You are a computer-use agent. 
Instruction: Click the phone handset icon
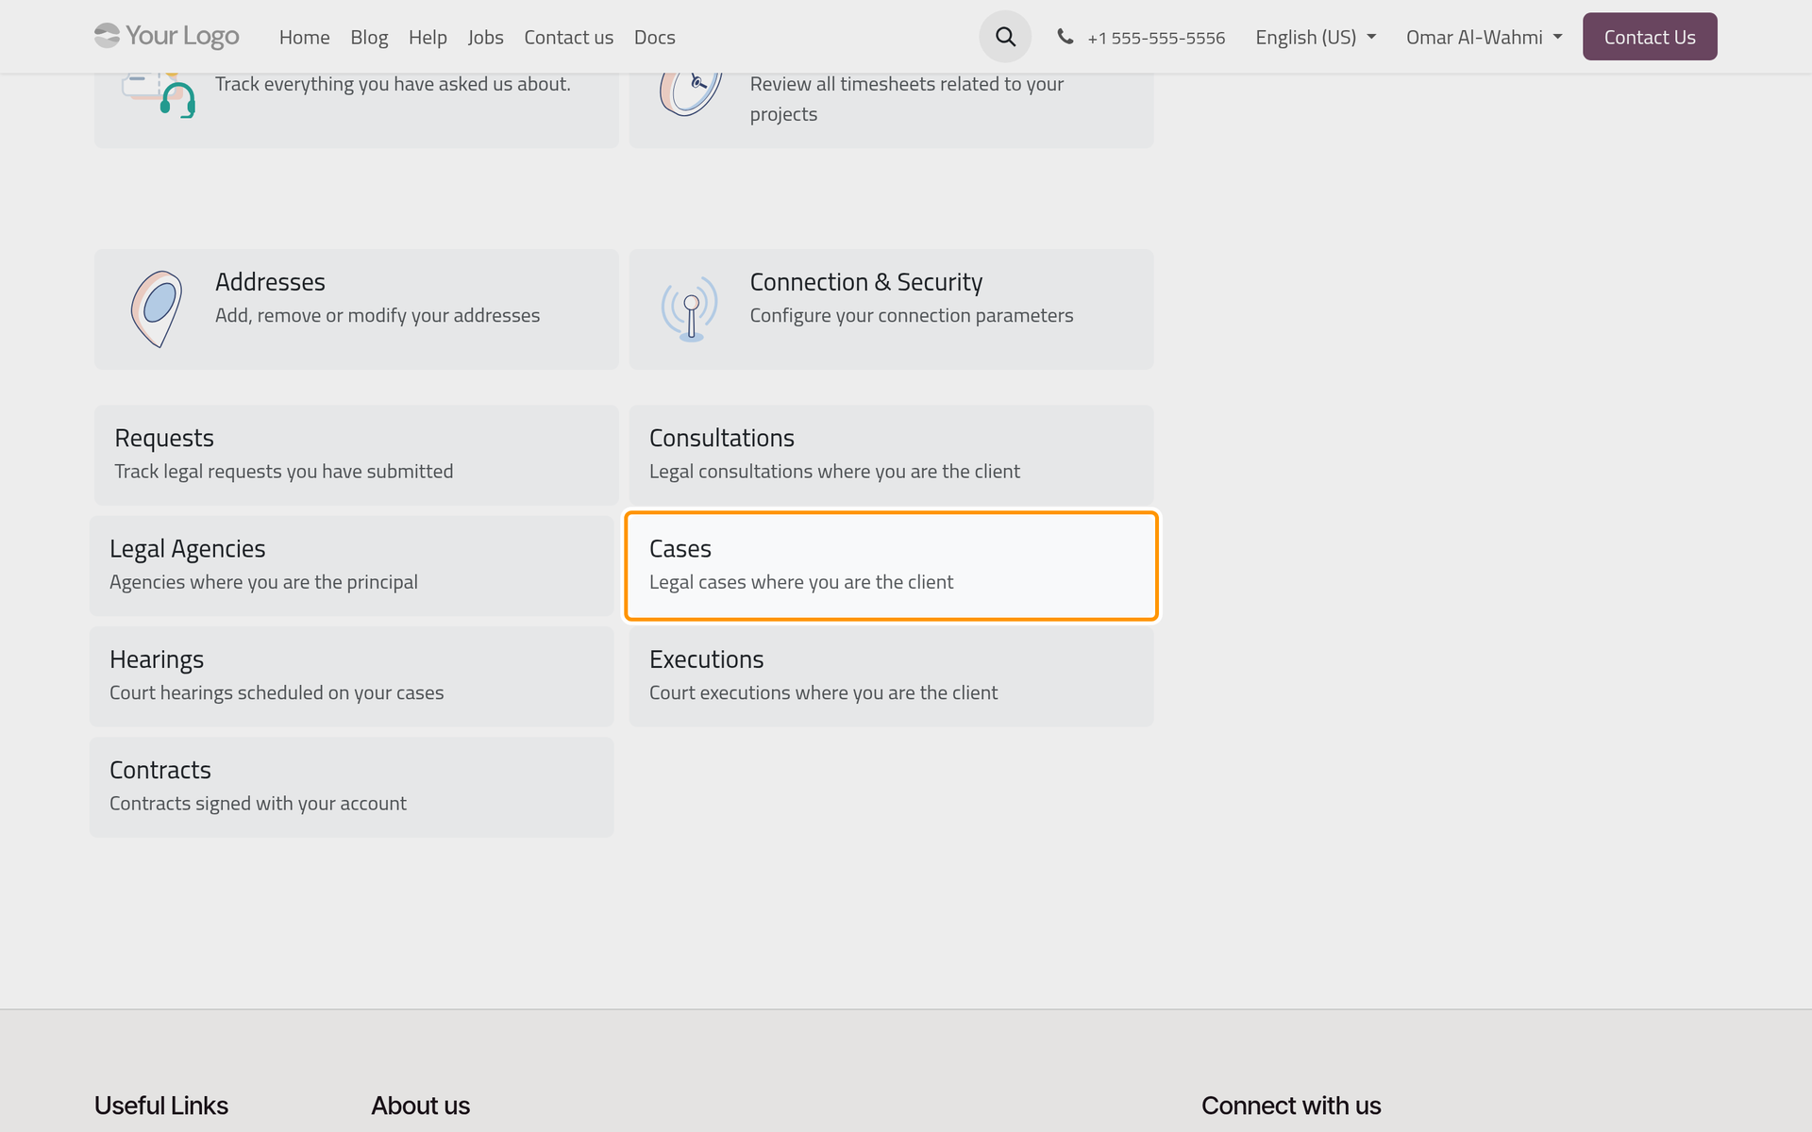click(x=1065, y=37)
